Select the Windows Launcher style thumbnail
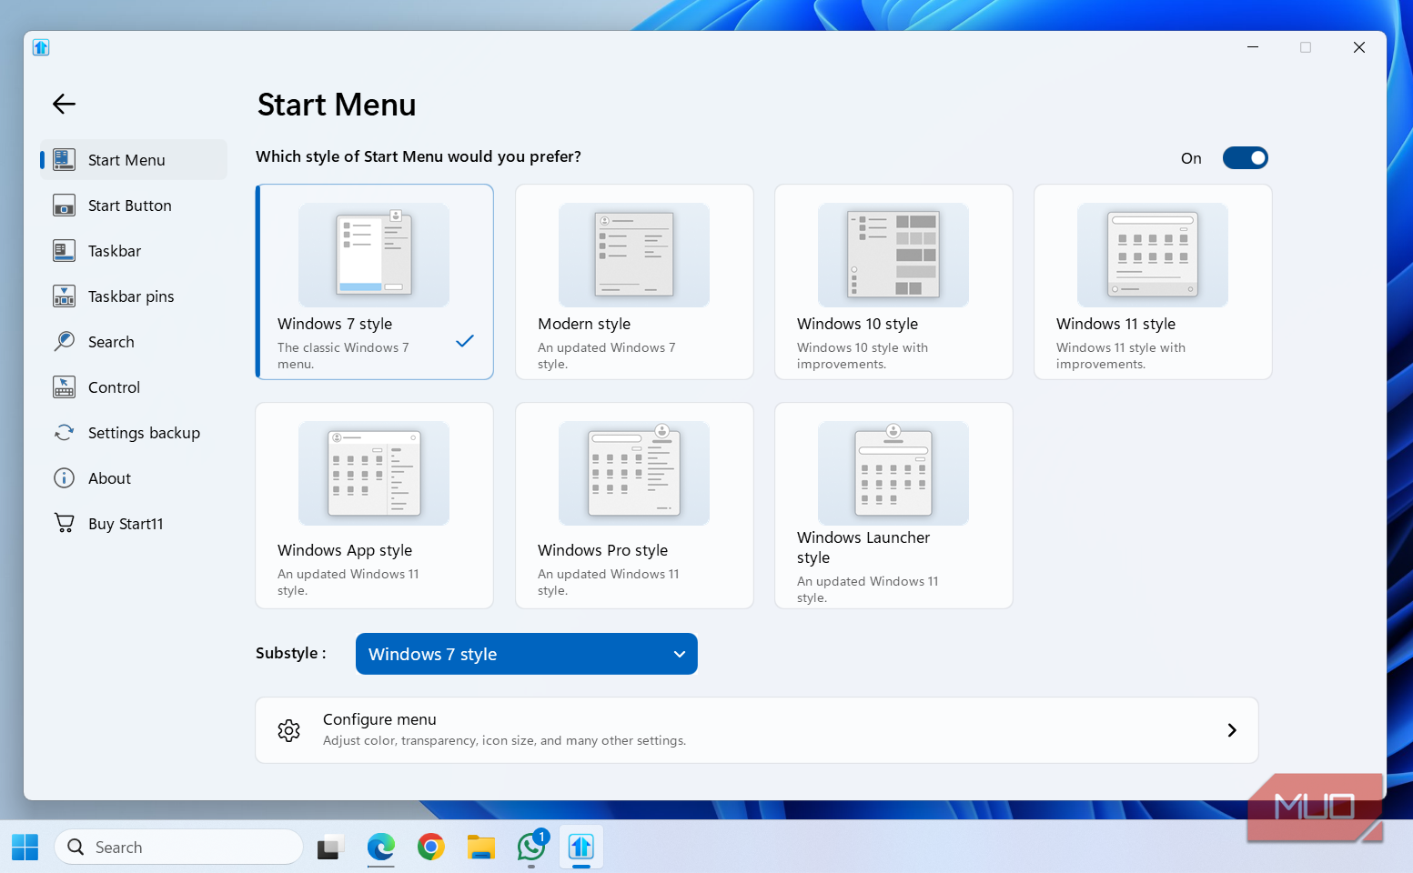Viewport: 1413px width, 873px height. click(x=893, y=473)
